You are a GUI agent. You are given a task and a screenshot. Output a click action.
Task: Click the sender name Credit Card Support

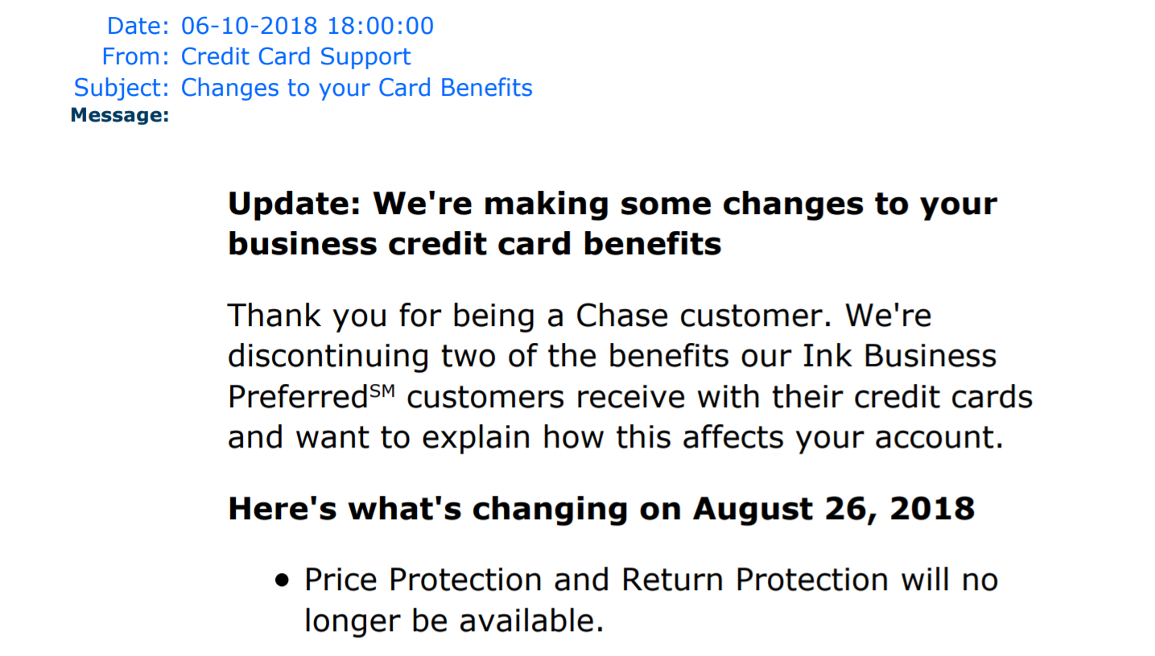[x=295, y=56]
